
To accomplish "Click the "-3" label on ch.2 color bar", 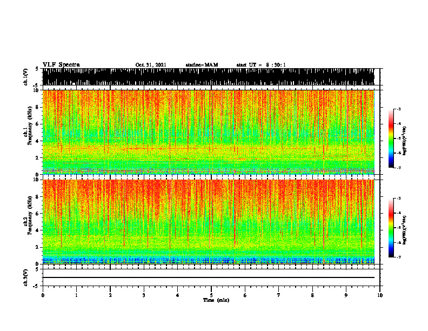I will tap(399, 198).
